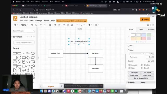Choose the light green style swatch
This screenshot has width=167, height=94.
[x=149, y=35]
